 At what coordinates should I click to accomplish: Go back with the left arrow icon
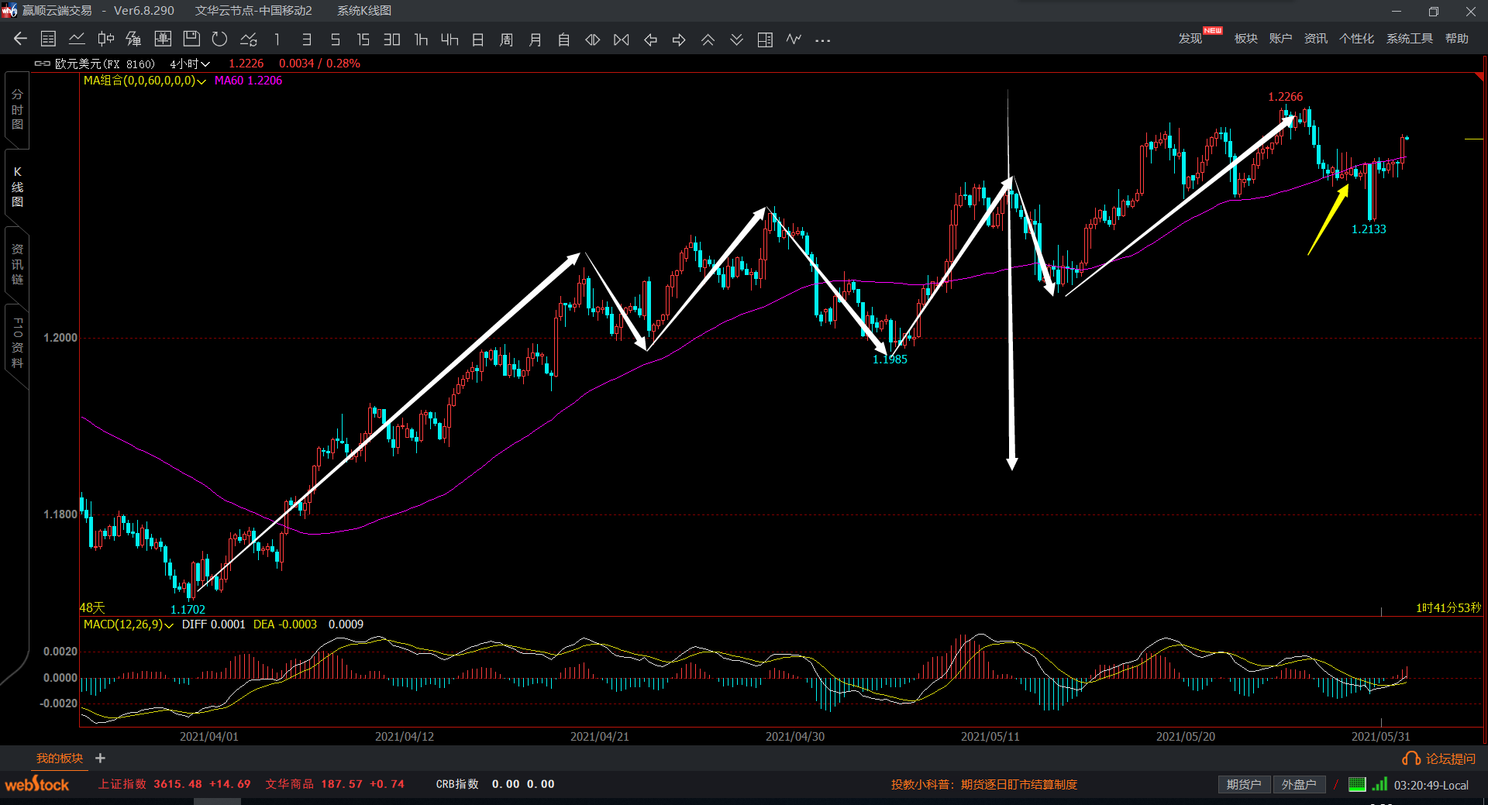[x=20, y=39]
